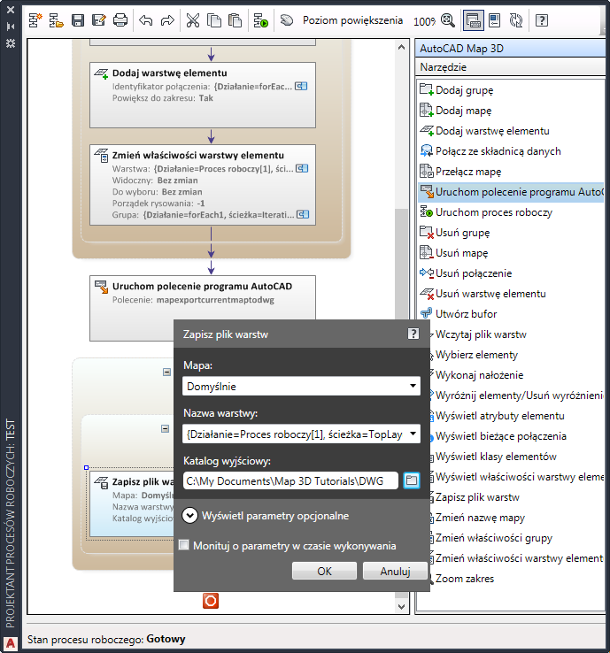Copy the selected activity
Viewport: 610px width, 653px height.
point(214,20)
